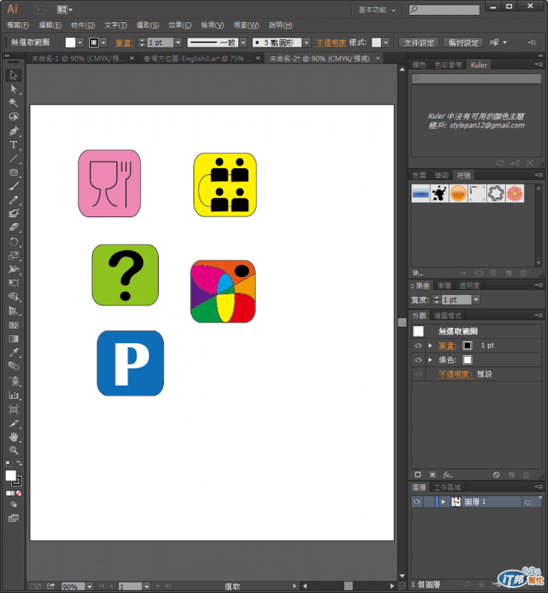Click the fill swatch in control bar
Viewport: 548px width, 593px height.
(x=70, y=43)
